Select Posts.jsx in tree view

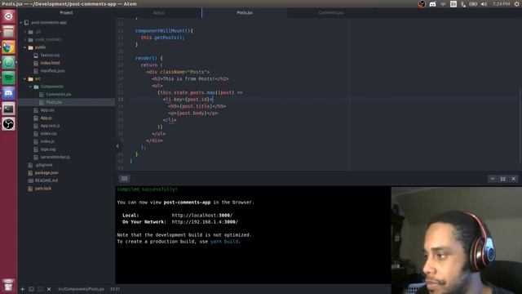click(54, 102)
